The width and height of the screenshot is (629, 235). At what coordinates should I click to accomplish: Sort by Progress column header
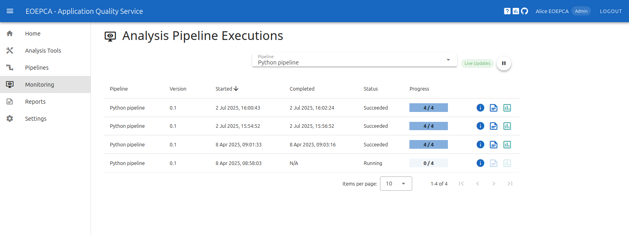pos(419,89)
